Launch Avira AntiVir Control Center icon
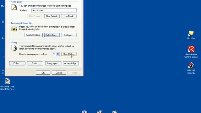Image resolution: width=201 pixels, height=113 pixels. 191,52
